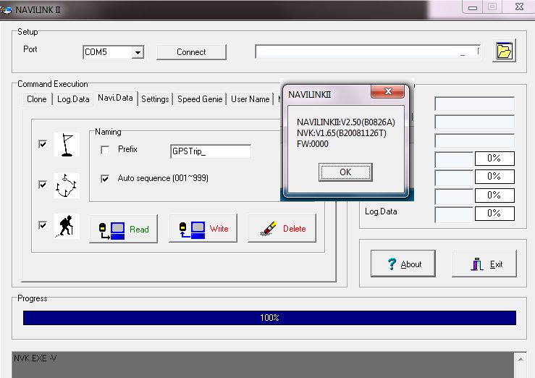Image resolution: width=535 pixels, height=378 pixels.
Task: Click the NVK:V1.65(B20081126T) text
Action: [342, 133]
